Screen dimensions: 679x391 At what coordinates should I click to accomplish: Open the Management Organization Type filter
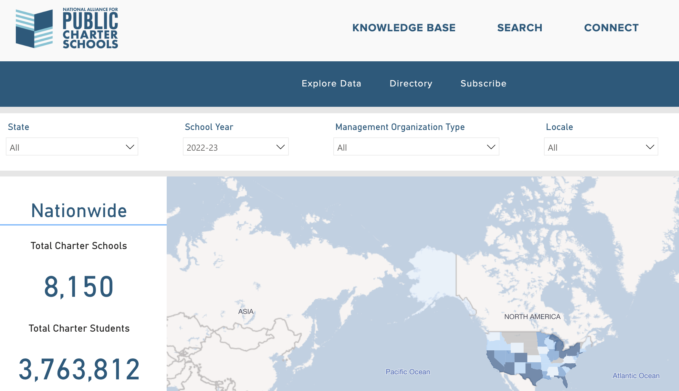point(416,147)
